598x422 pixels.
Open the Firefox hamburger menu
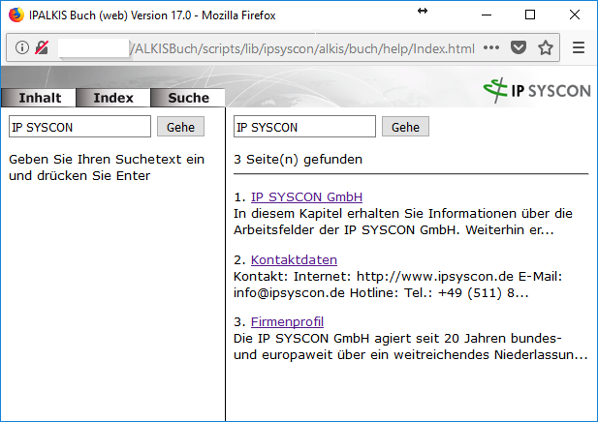pyautogui.click(x=579, y=47)
